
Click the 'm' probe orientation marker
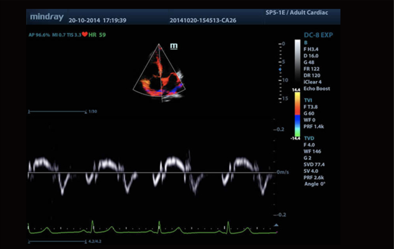click(174, 46)
